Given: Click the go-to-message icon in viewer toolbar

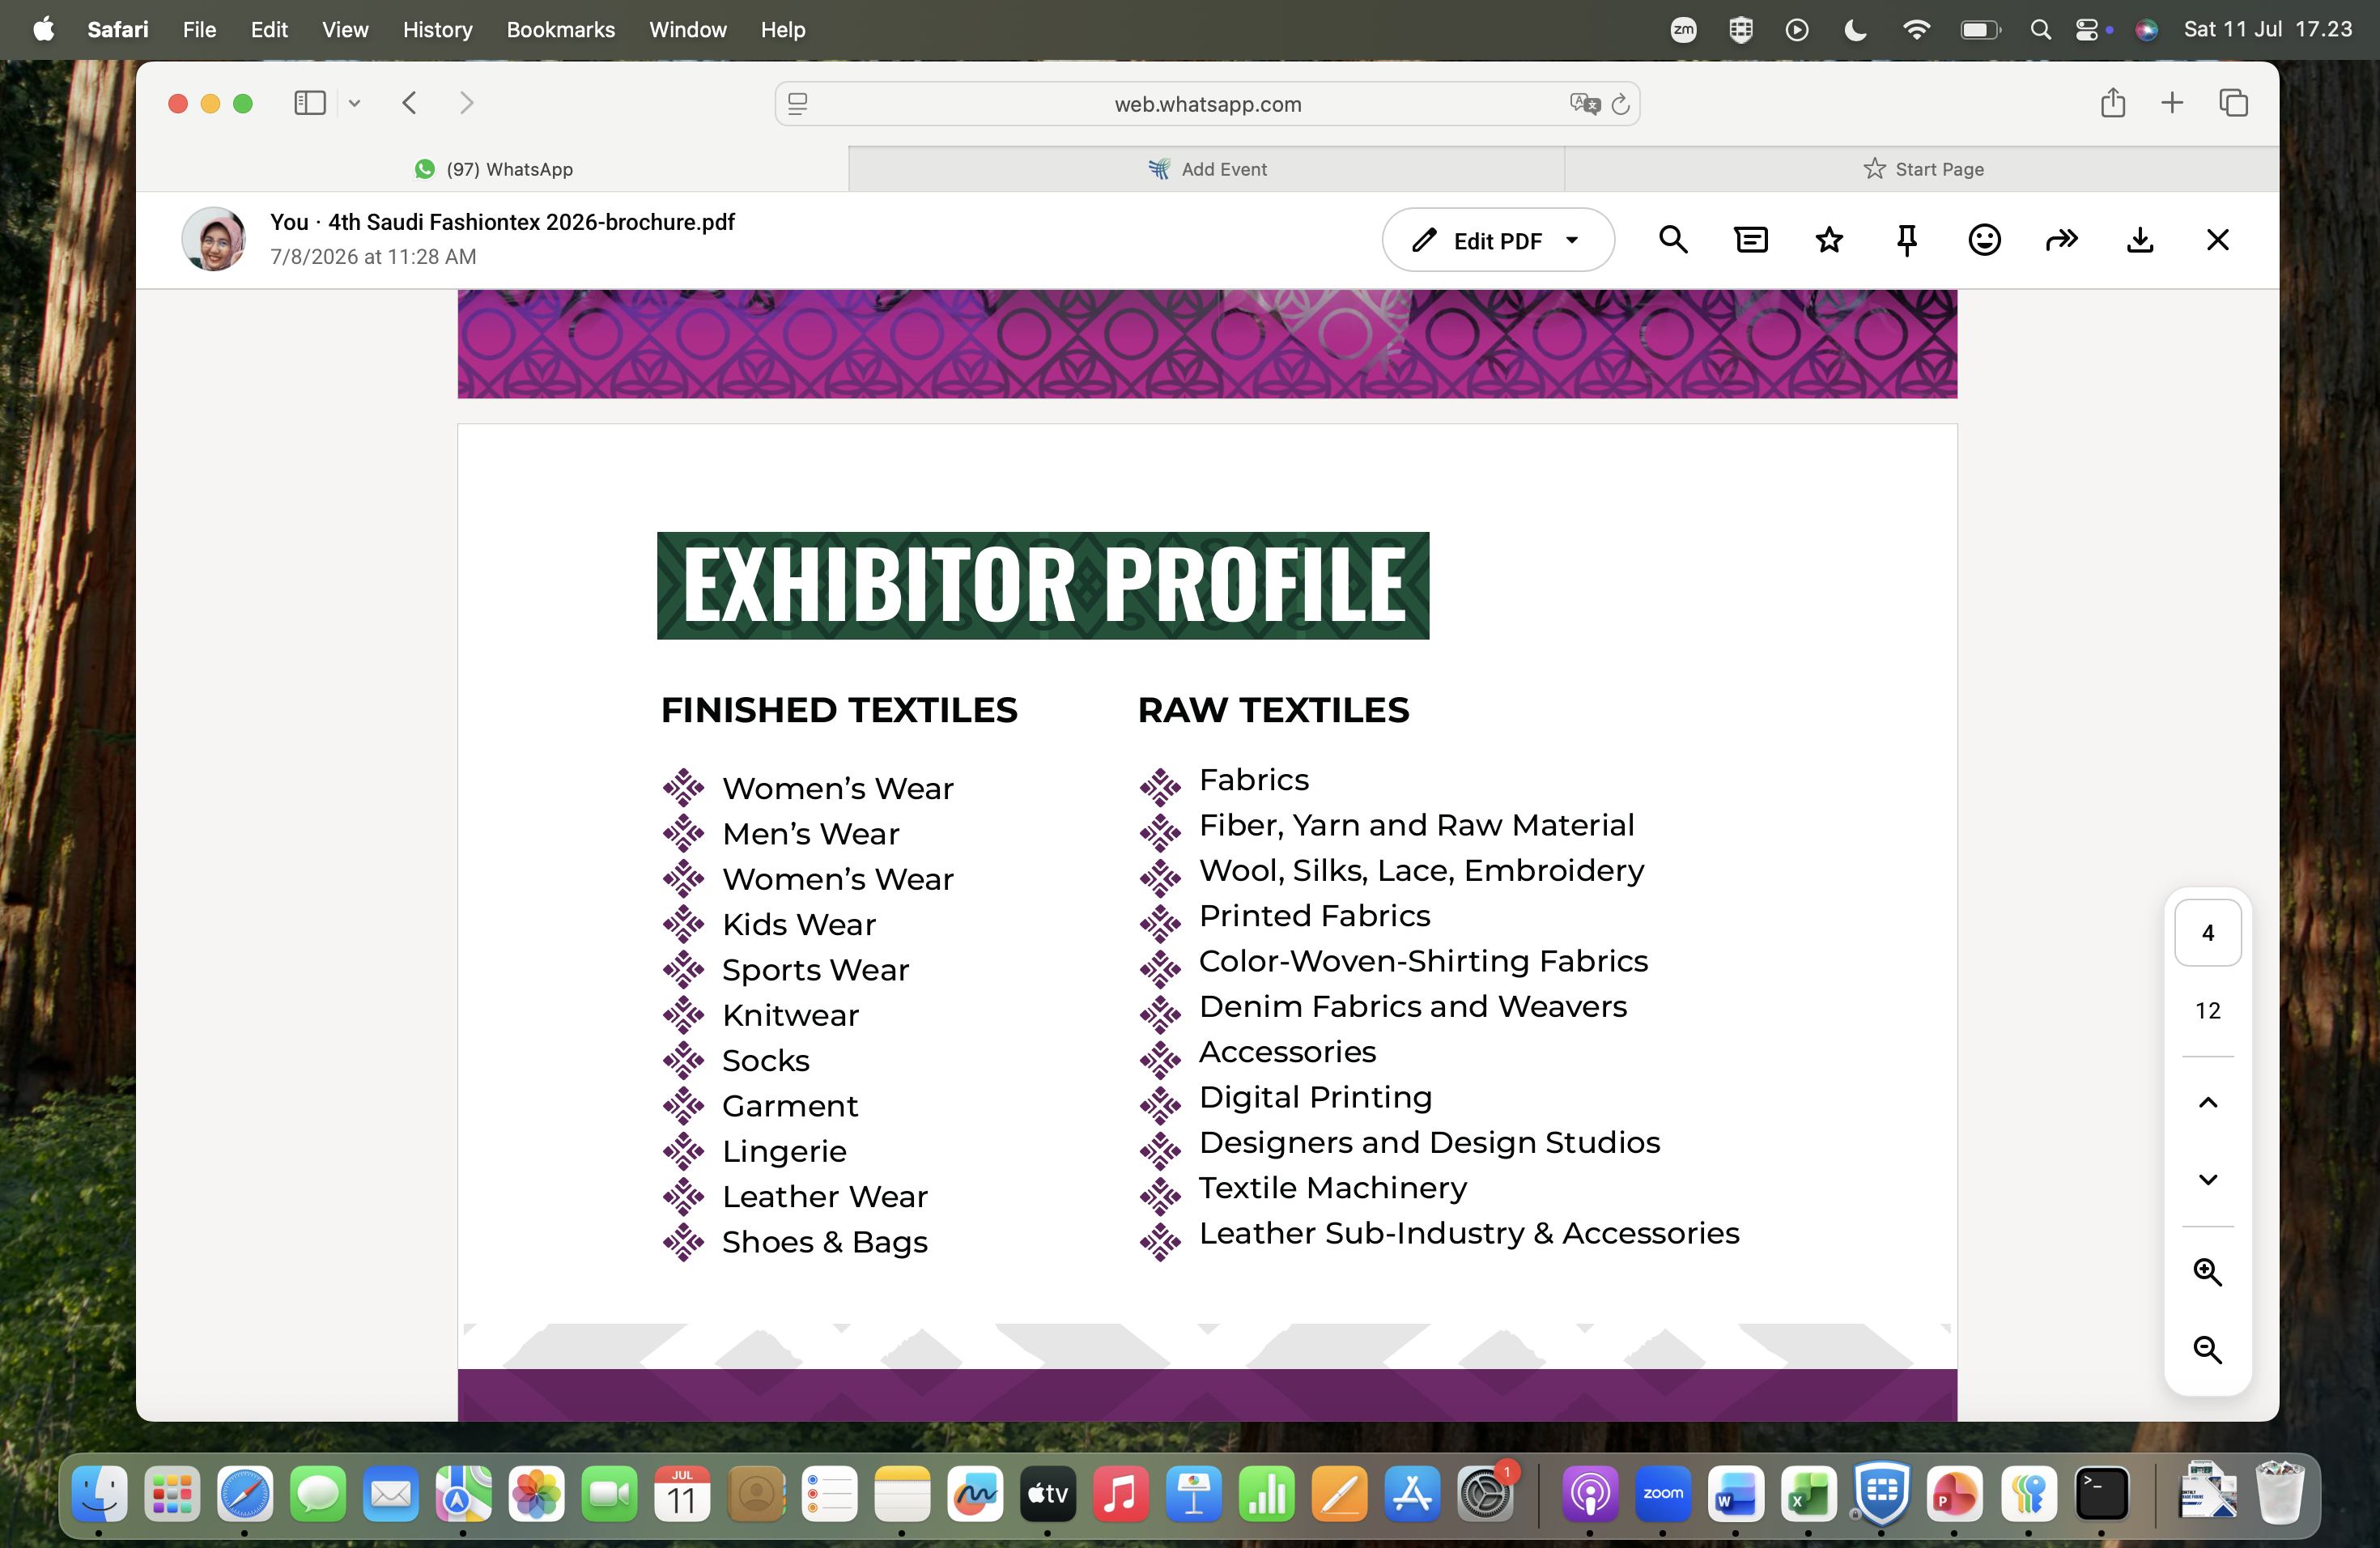Looking at the screenshot, I should point(1751,240).
